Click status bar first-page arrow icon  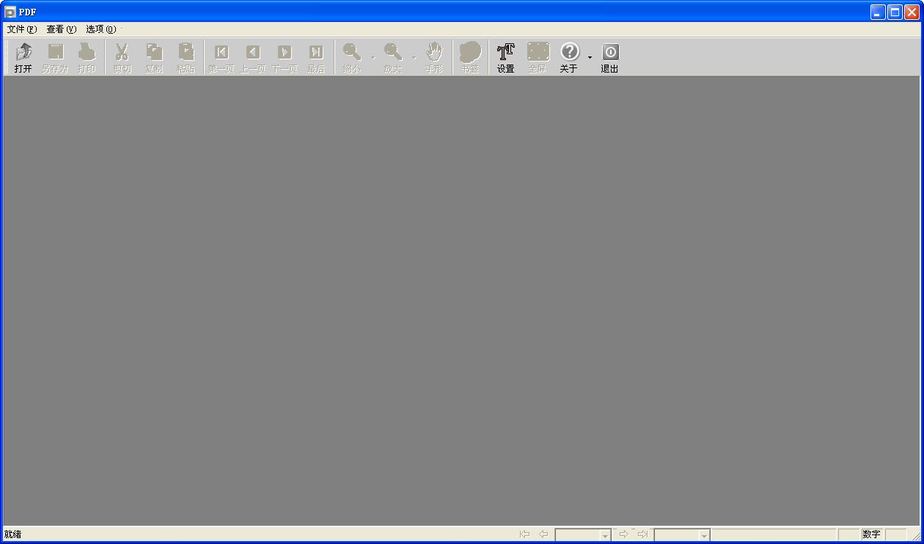(524, 534)
